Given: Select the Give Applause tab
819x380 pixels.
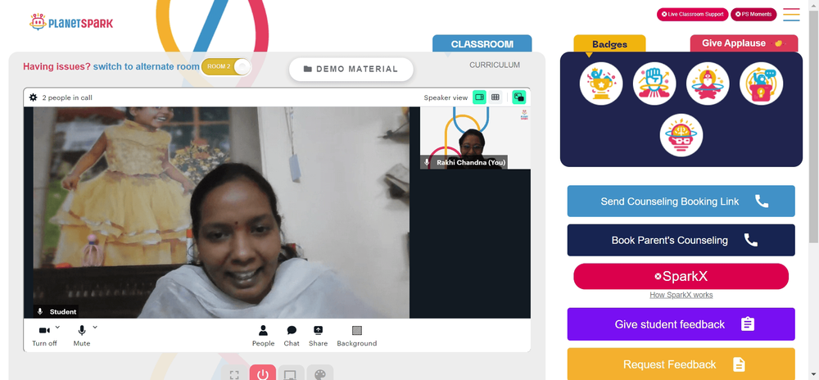Looking at the screenshot, I should 744,43.
